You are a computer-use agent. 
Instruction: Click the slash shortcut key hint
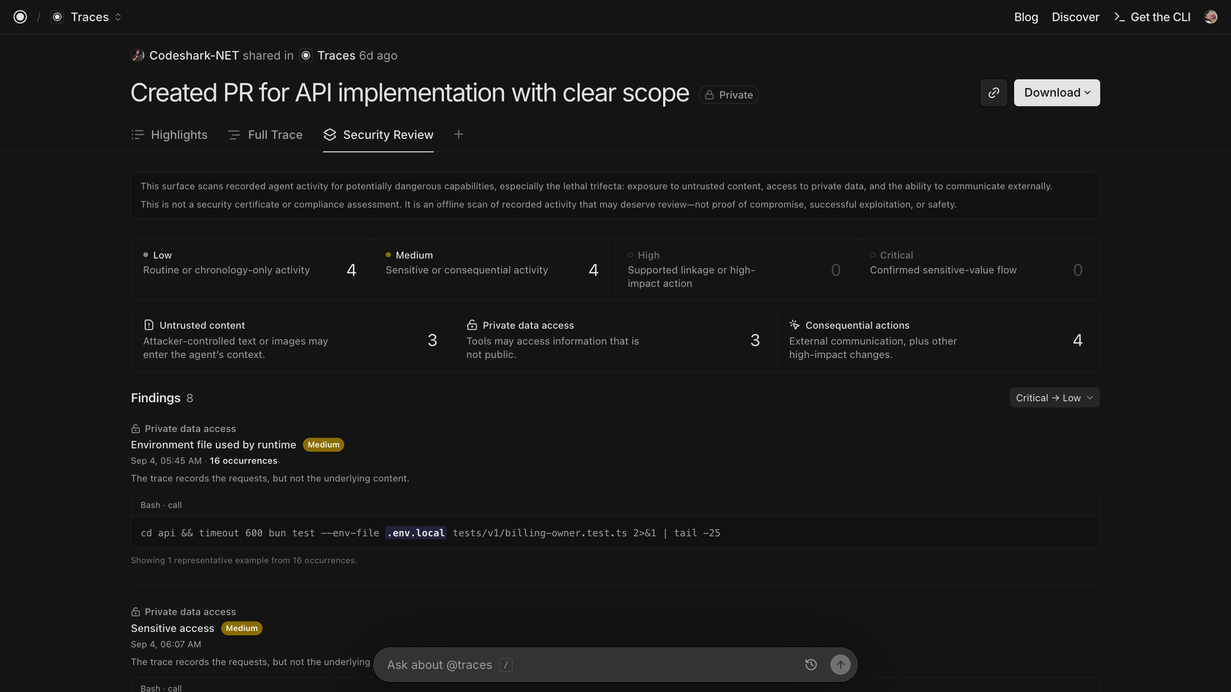[x=505, y=665]
